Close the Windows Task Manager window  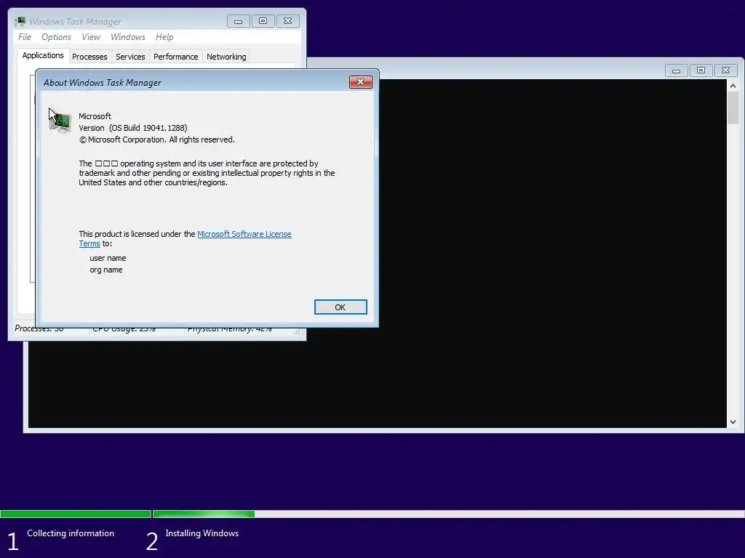(x=288, y=21)
